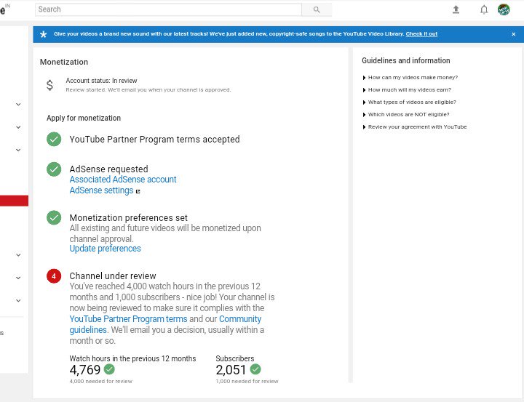The image size is (524, 402).
Task: Open Associated AdSense account link
Action: pyautogui.click(x=123, y=180)
